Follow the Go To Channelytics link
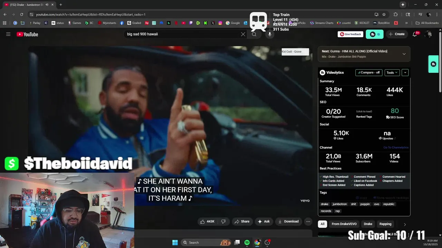 point(396,147)
